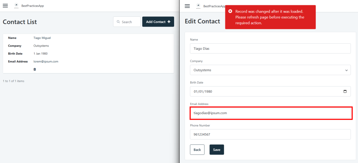Click BestPracticesApp logo in right window
Image resolution: width=358 pixels, height=163 pixels.
(x=198, y=6)
